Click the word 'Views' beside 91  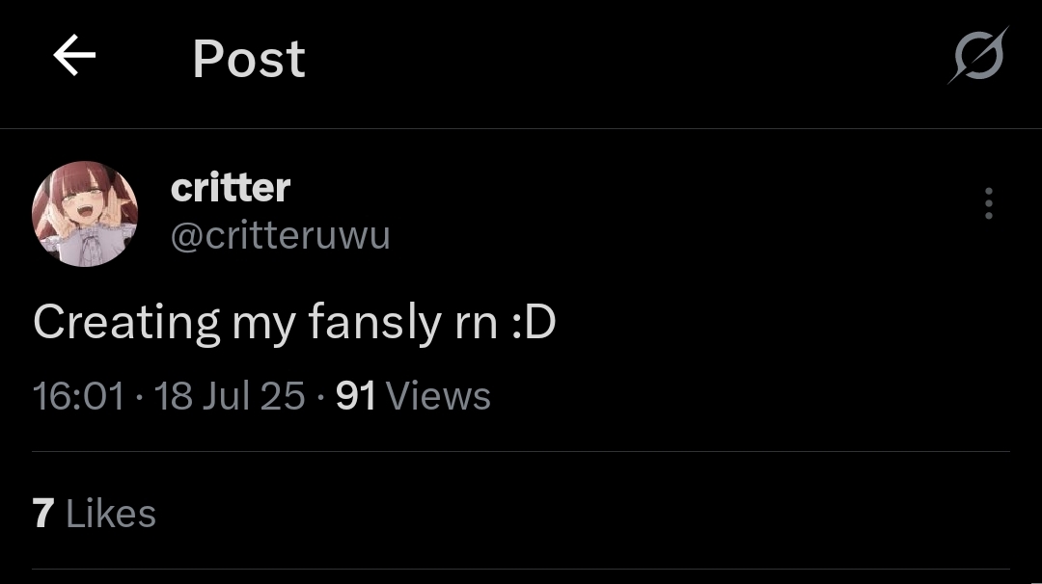(x=438, y=396)
